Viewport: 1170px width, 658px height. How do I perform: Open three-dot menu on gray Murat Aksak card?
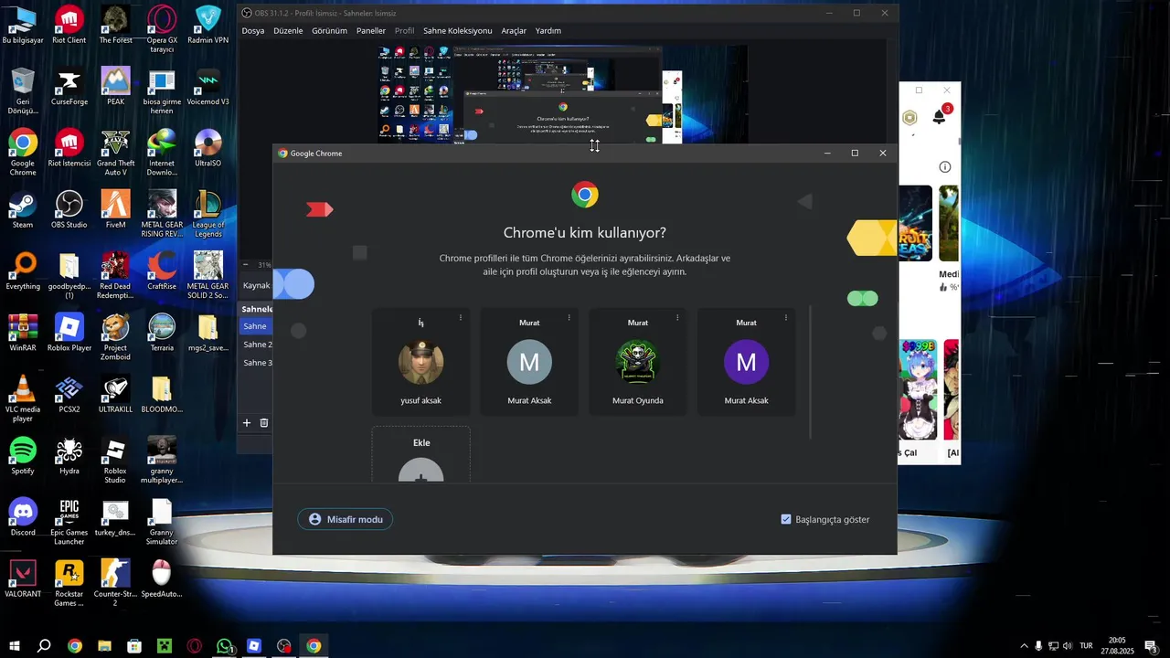tap(569, 318)
